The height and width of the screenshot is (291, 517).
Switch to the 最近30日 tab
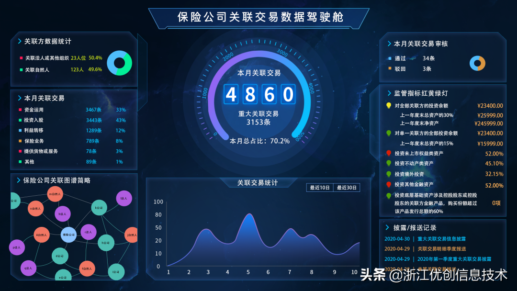346,188
